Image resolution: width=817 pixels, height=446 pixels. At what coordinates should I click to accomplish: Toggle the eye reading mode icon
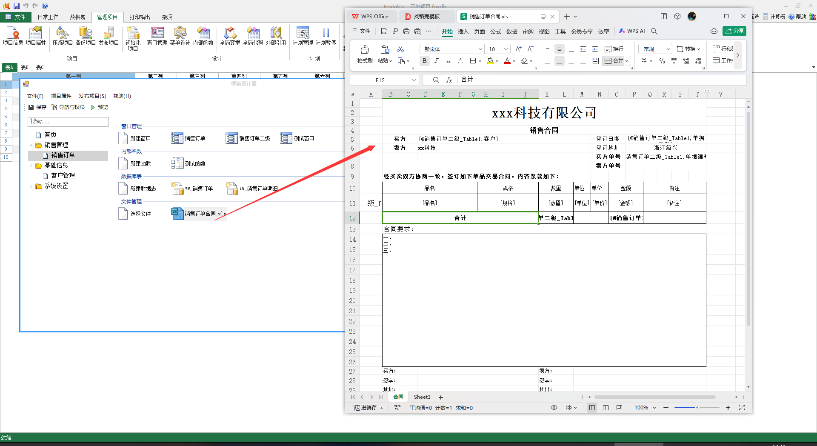click(x=554, y=408)
